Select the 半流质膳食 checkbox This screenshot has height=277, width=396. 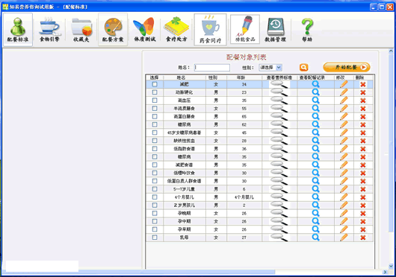click(x=155, y=109)
